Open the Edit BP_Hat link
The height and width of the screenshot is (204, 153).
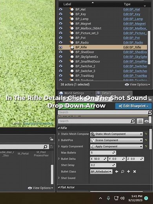[131, 9]
